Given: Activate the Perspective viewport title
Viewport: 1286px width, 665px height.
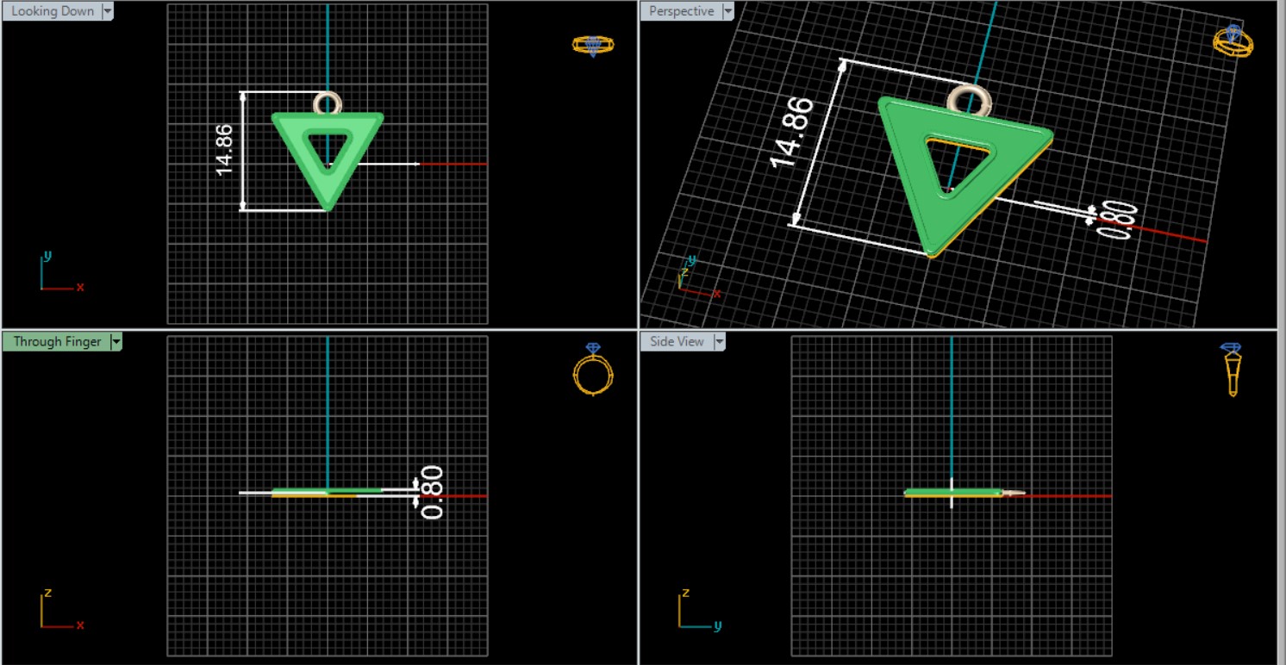Looking at the screenshot, I should (681, 11).
